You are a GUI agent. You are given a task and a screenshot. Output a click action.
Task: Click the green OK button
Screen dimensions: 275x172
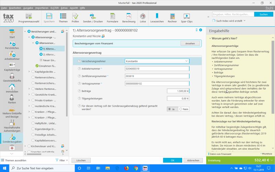point(173,160)
